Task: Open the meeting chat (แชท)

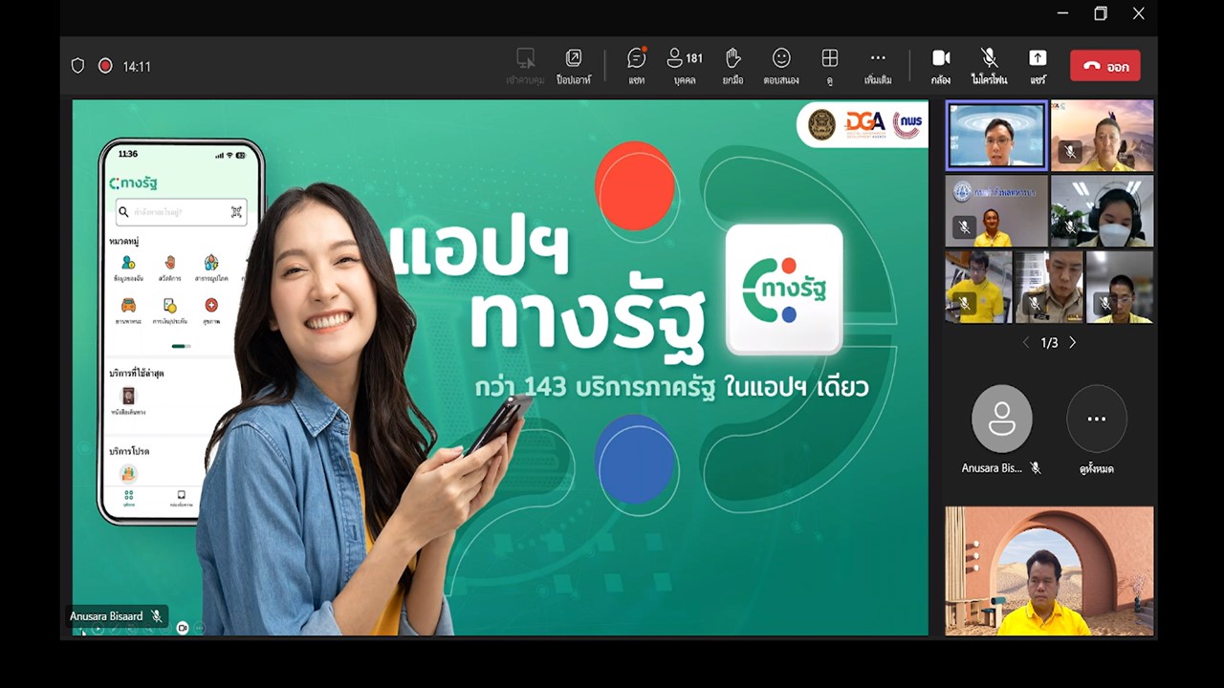Action: pos(636,66)
